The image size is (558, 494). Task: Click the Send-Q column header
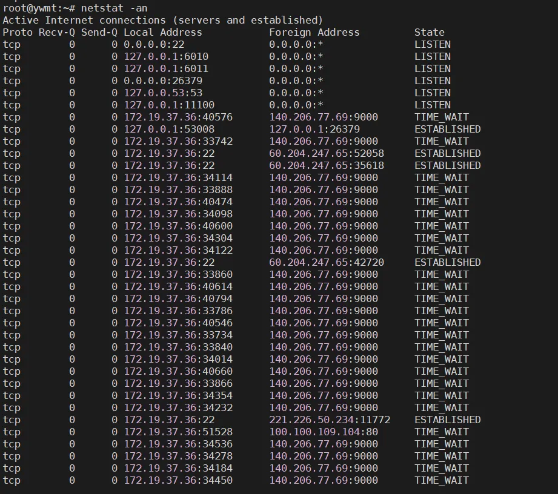point(99,32)
